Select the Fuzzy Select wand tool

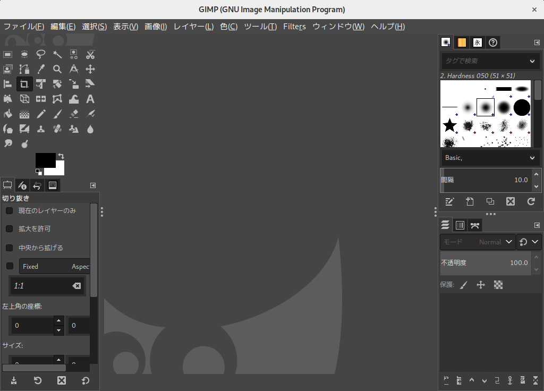point(57,55)
